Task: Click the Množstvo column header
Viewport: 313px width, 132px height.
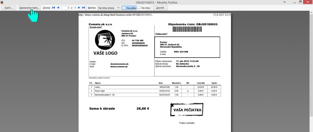Action: click(x=176, y=83)
